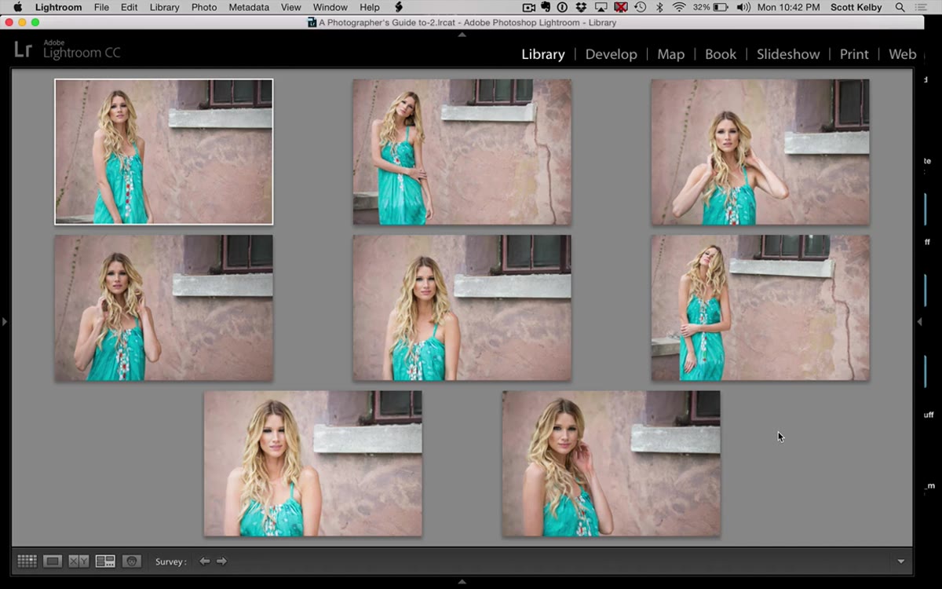This screenshot has width=942, height=589.
Task: Click the script menu icon after Help
Action: coord(399,7)
